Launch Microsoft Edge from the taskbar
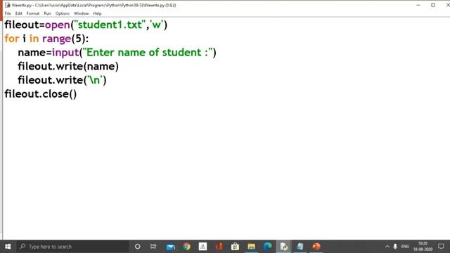This screenshot has height=253, width=450. click(267, 247)
